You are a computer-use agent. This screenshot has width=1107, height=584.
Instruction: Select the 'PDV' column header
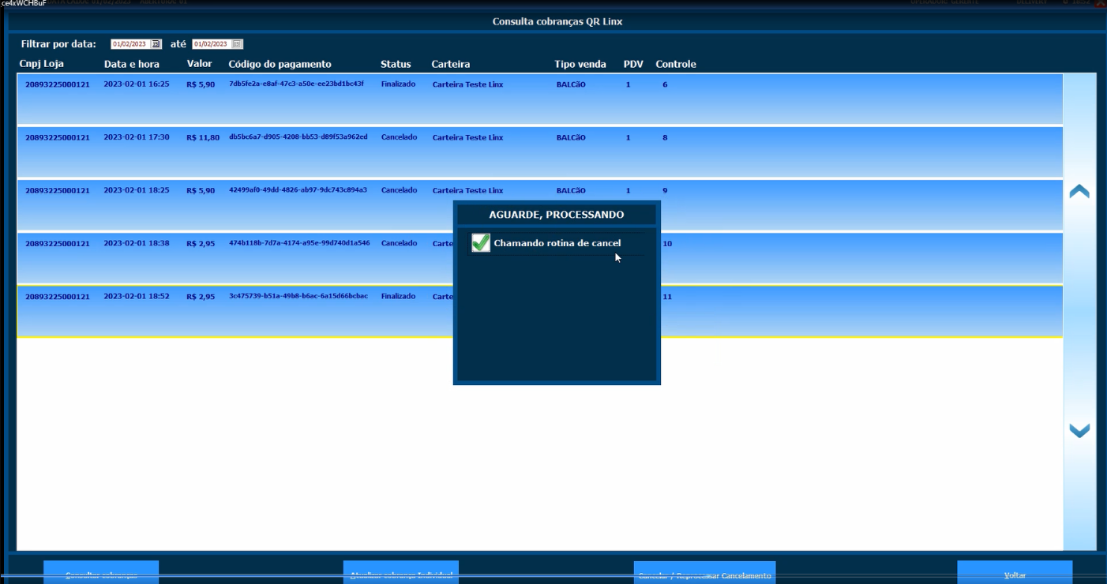tap(633, 64)
